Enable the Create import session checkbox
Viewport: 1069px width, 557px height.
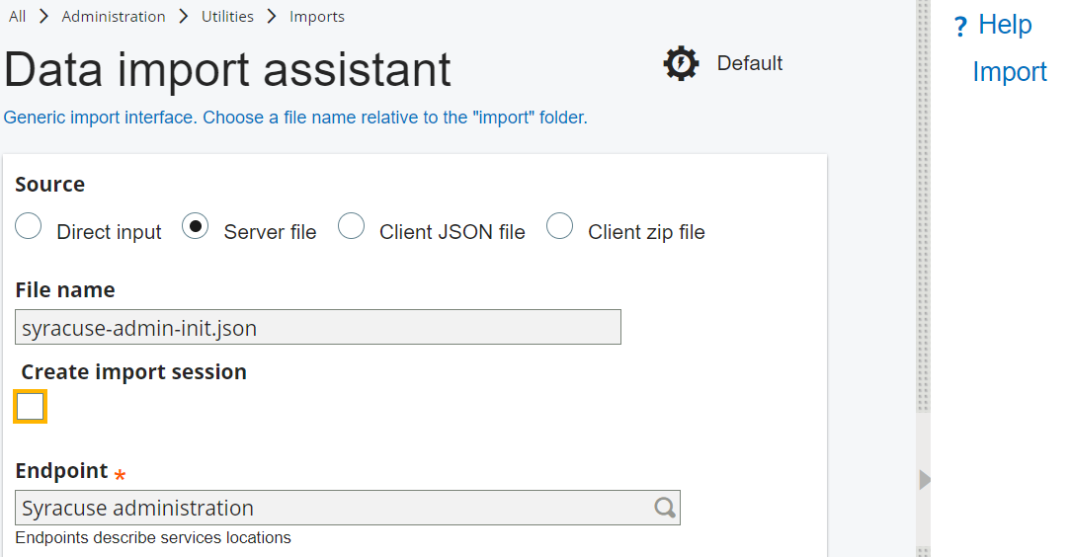coord(31,406)
